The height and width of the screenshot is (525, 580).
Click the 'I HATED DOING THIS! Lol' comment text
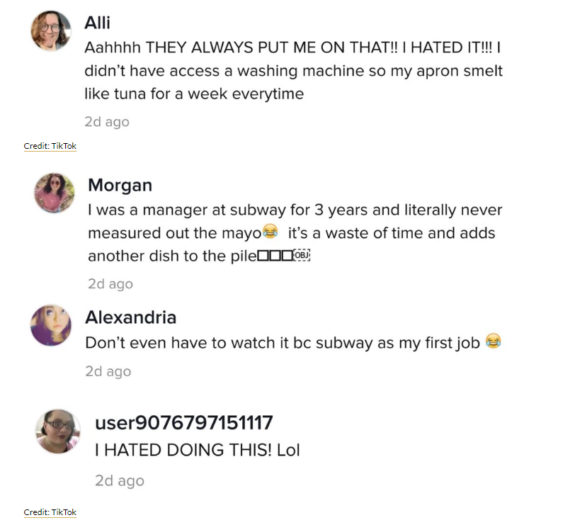click(198, 450)
